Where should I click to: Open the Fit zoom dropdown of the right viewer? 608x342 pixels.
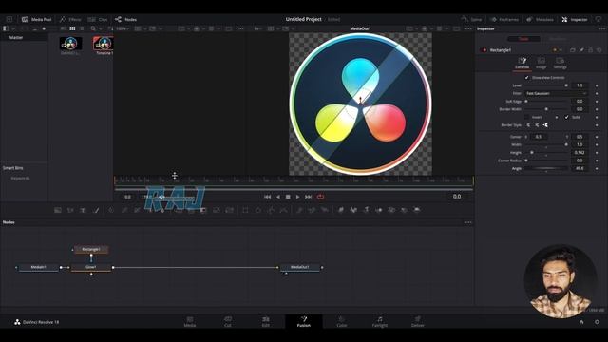(257, 28)
